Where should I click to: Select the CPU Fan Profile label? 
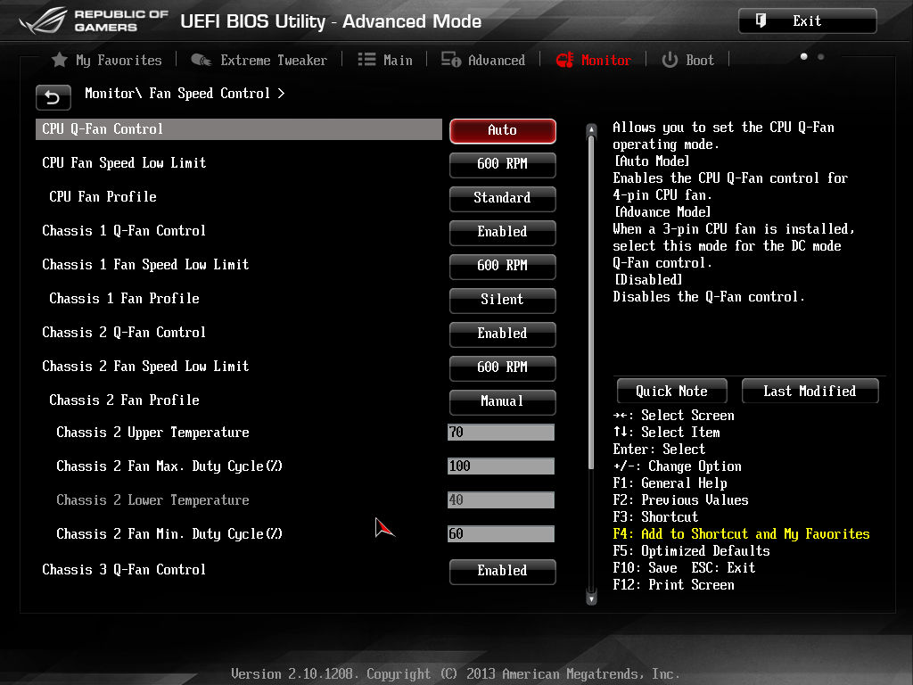click(103, 197)
